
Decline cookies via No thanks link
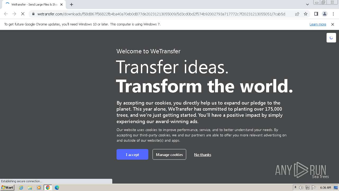203,155
